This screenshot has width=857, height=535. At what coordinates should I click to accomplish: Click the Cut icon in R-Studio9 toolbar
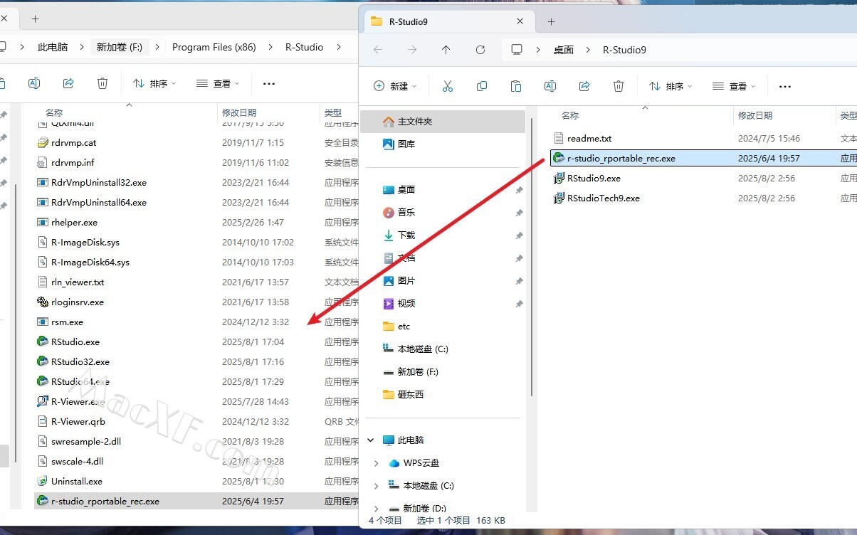448,86
